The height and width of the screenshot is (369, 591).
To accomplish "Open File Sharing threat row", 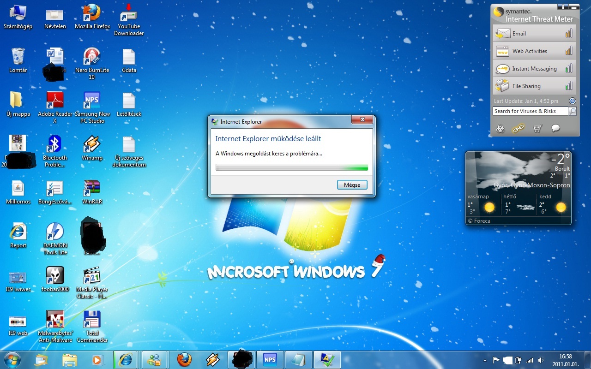I will coord(535,86).
